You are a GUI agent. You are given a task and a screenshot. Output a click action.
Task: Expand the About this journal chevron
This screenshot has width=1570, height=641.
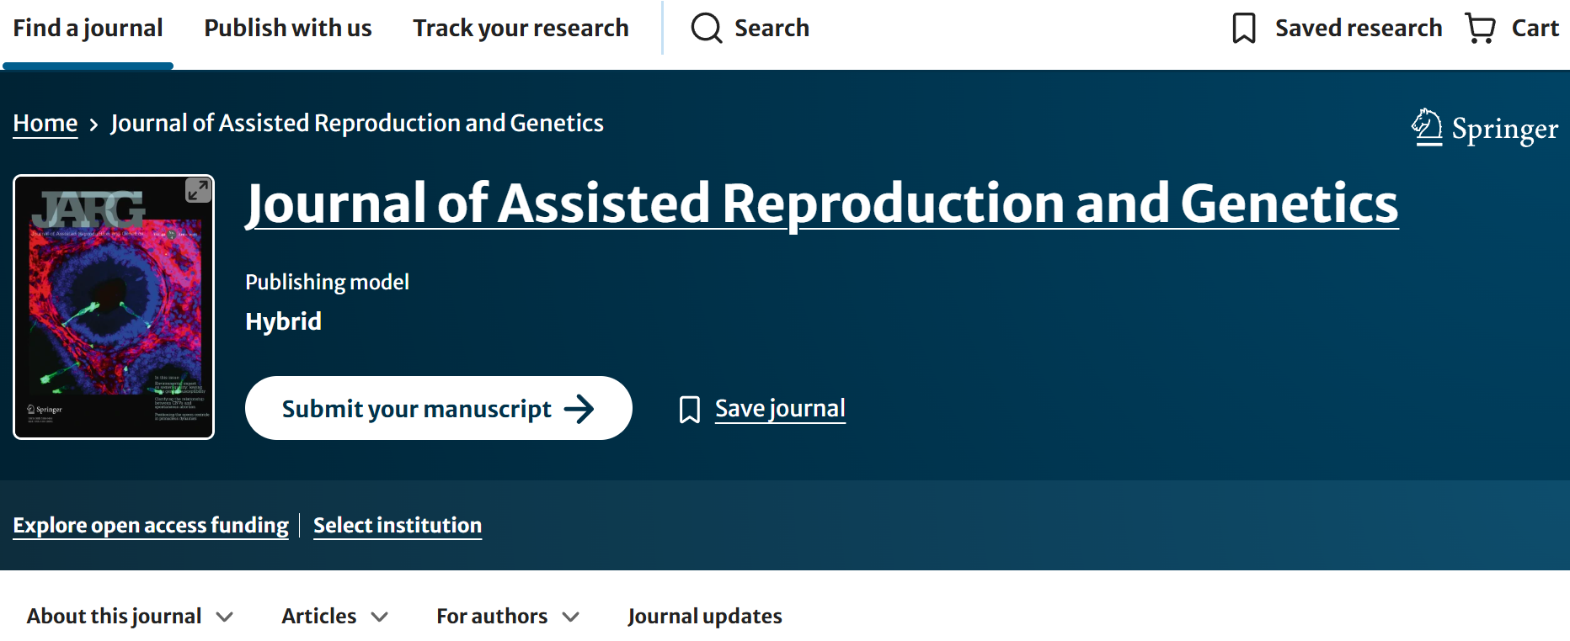225,617
